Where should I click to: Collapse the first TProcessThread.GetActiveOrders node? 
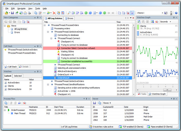[x=48, y=32]
